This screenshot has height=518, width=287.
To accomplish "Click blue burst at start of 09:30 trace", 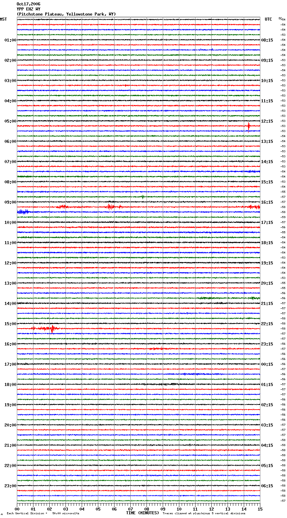I will pyautogui.click(x=23, y=212).
